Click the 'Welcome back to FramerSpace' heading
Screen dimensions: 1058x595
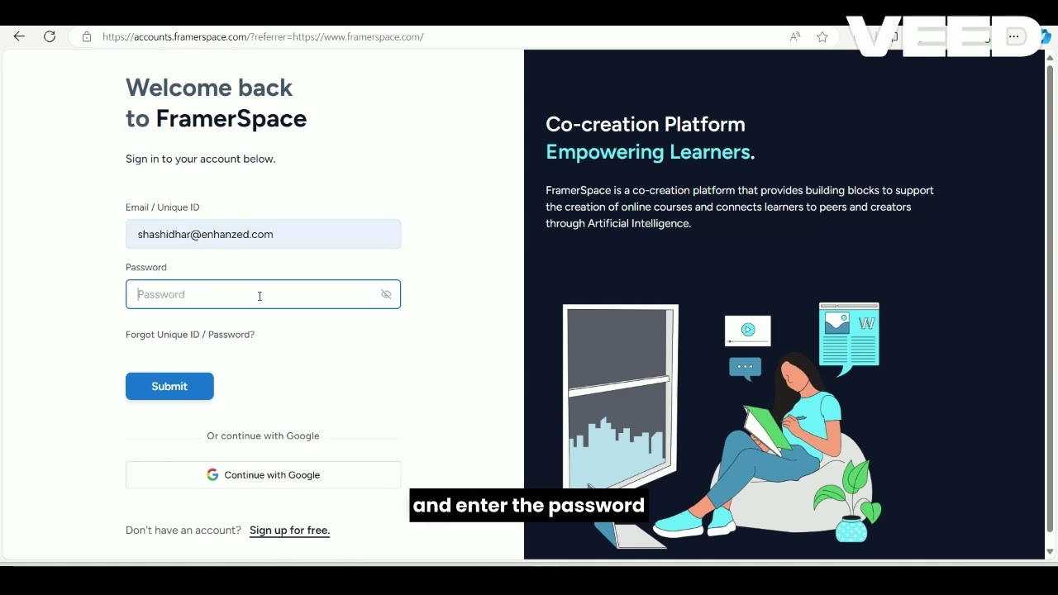[x=216, y=103]
